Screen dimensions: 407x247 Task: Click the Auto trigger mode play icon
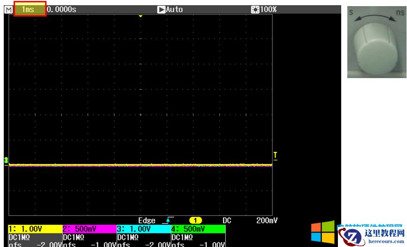(x=161, y=9)
